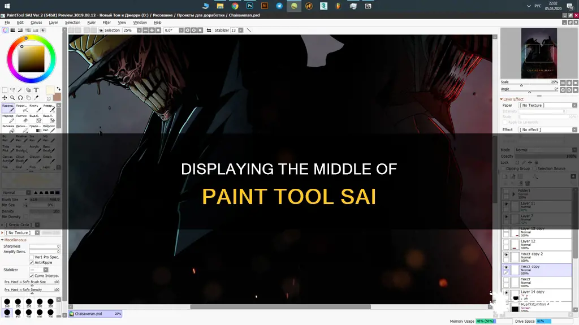Image resolution: width=579 pixels, height=325 pixels.
Task: Click the Sharpness value field
Action: pyautogui.click(x=45, y=246)
